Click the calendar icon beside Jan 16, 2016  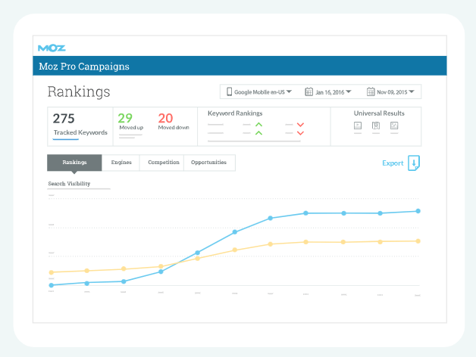pos(309,92)
